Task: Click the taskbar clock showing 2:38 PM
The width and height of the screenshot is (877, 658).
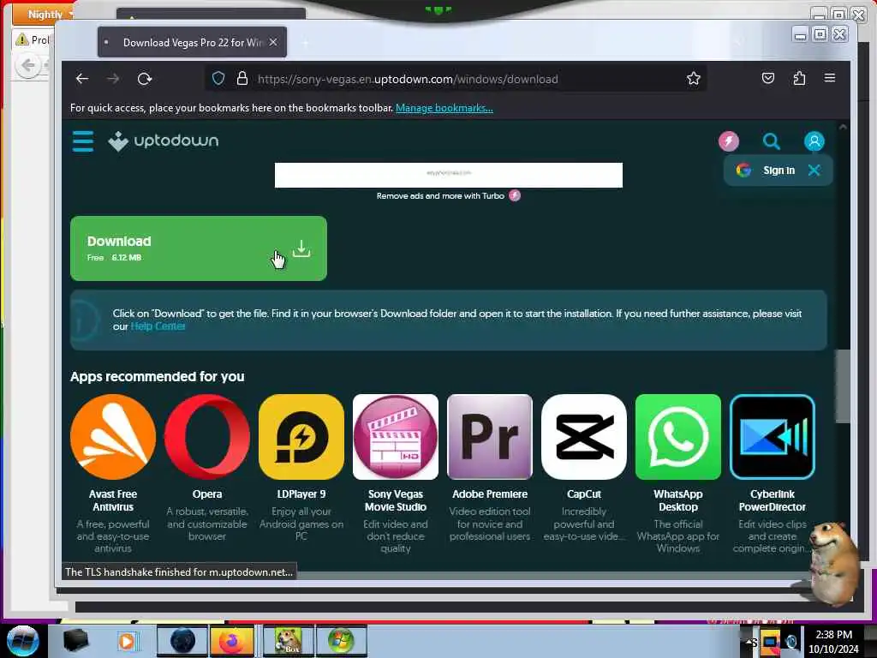Action: pyautogui.click(x=834, y=642)
